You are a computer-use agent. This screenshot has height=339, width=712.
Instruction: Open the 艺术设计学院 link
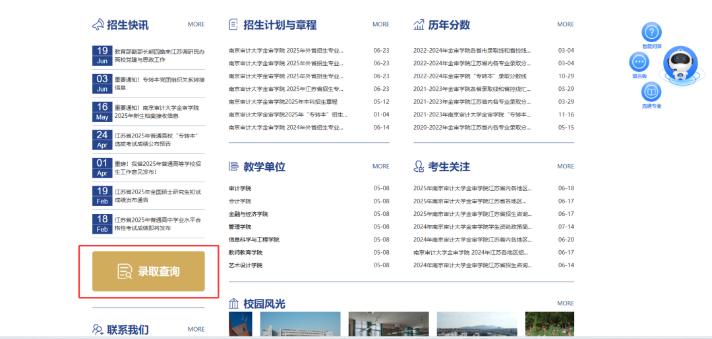(x=246, y=265)
